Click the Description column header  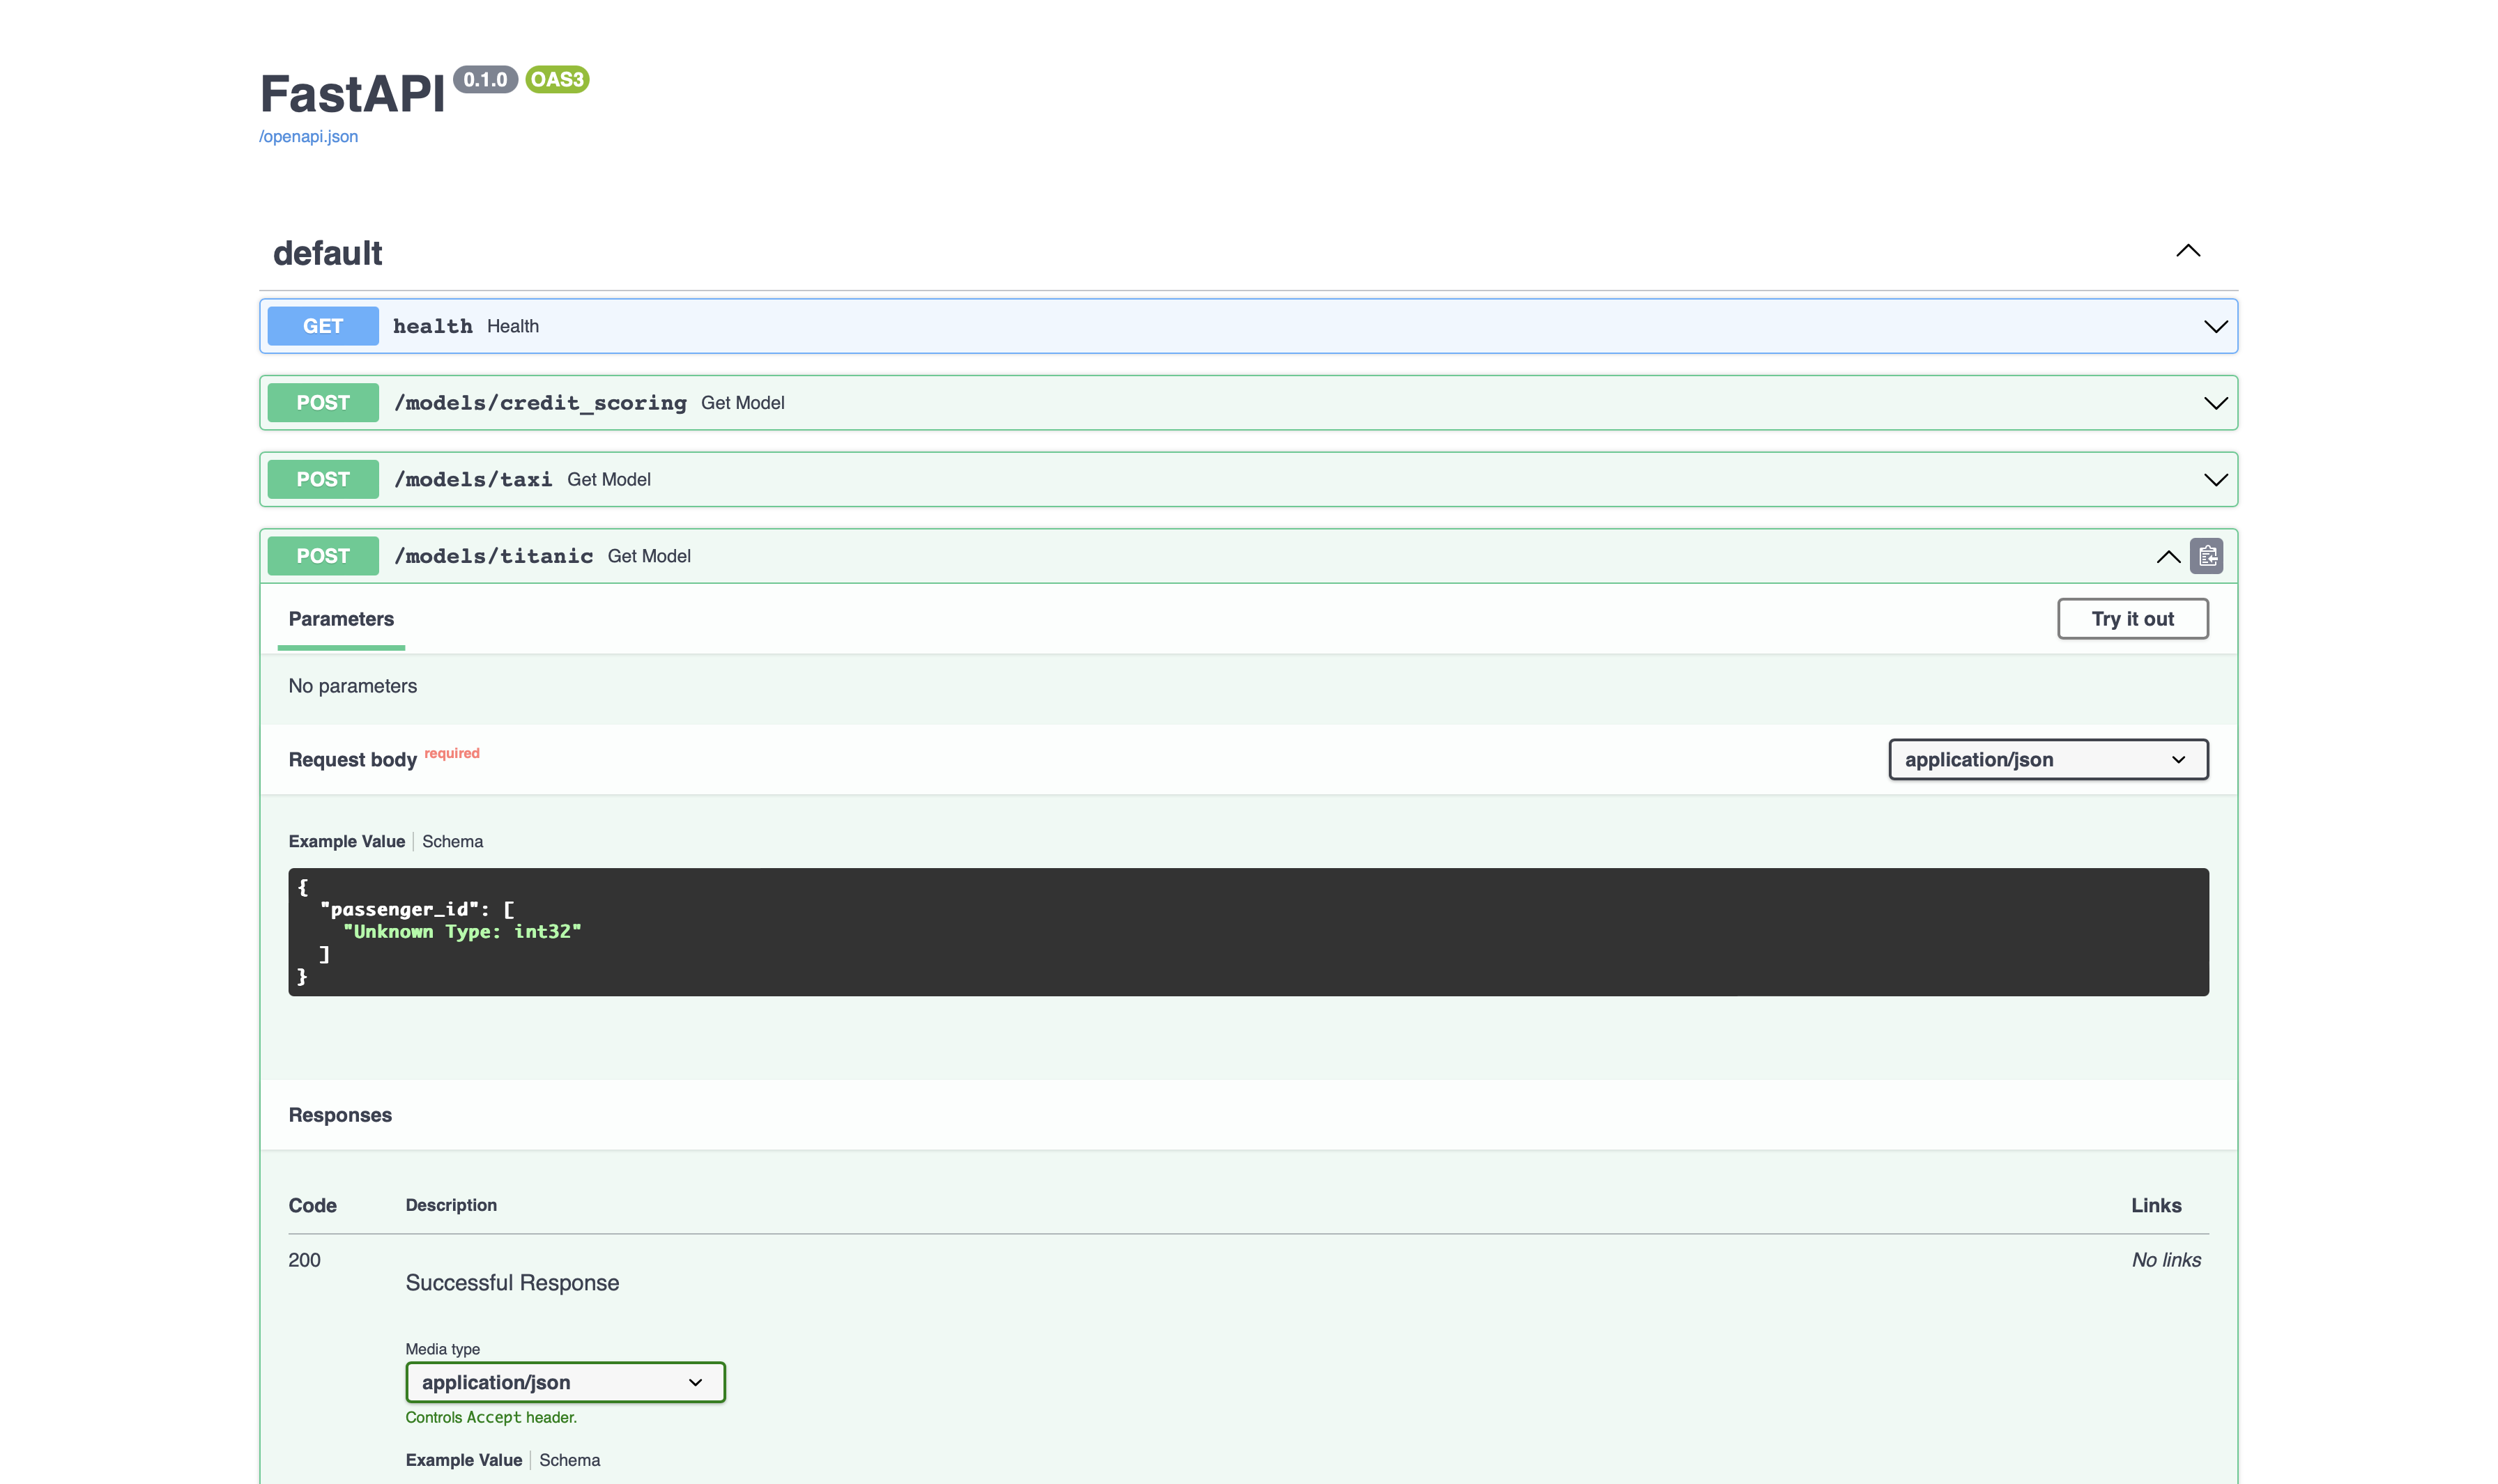tap(451, 1206)
